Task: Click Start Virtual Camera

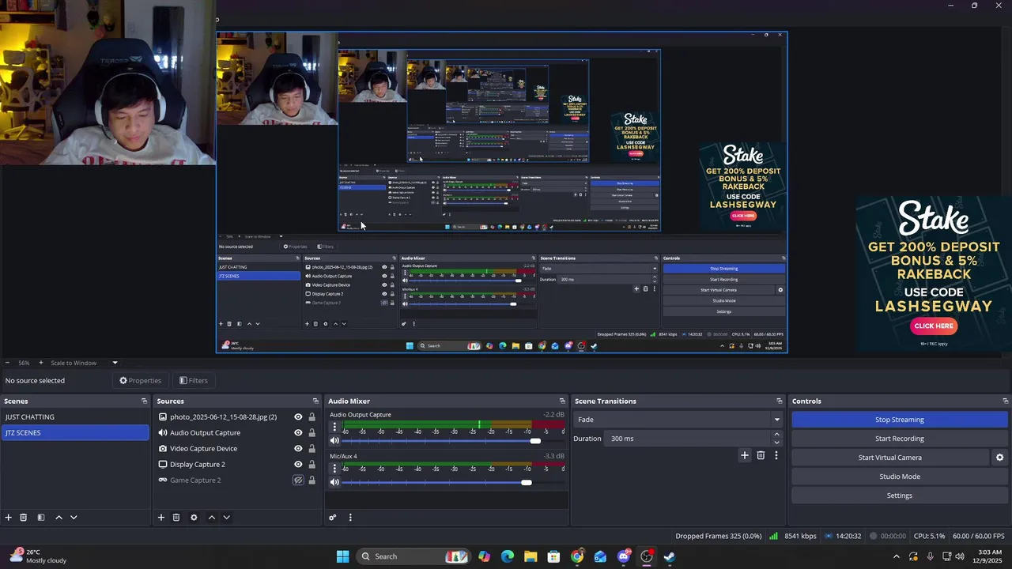Action: (890, 458)
